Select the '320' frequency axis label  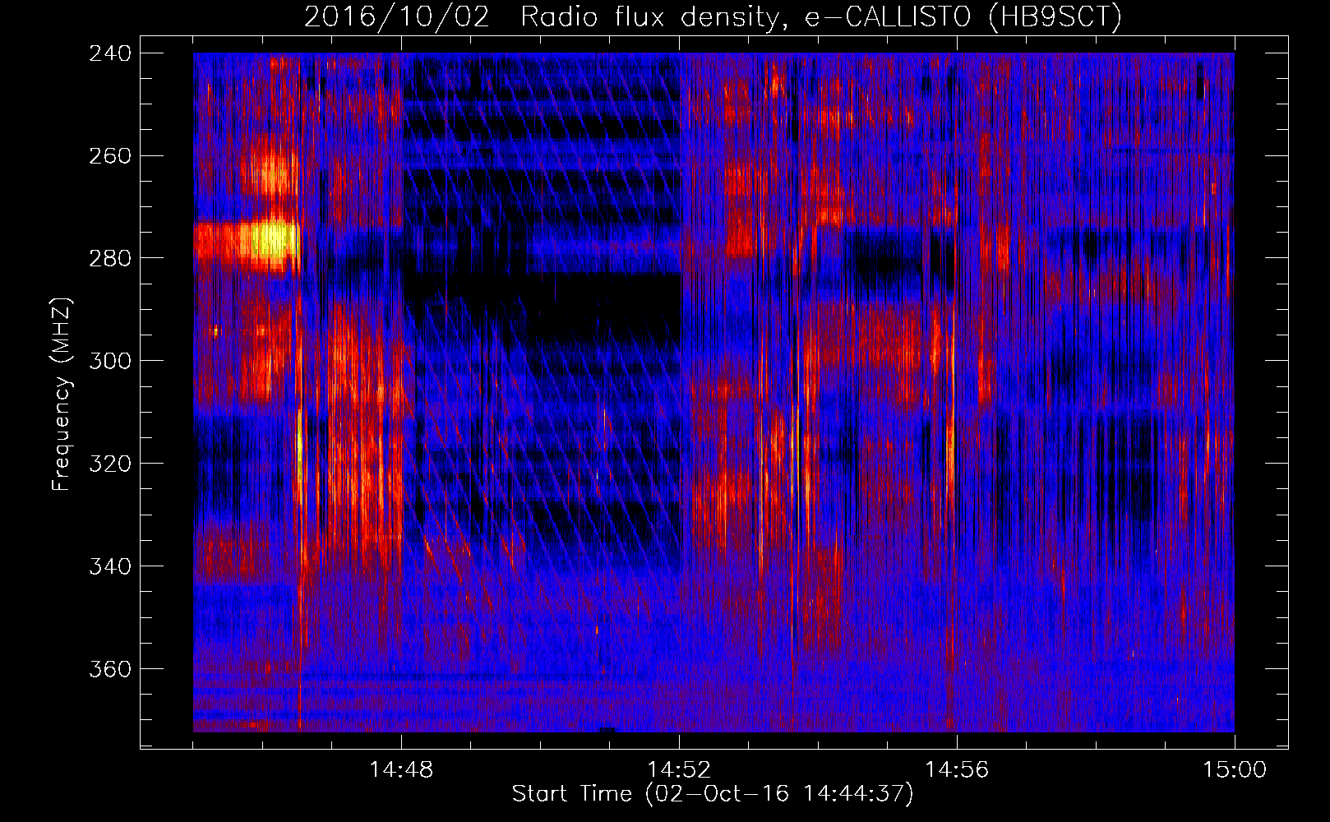[110, 464]
